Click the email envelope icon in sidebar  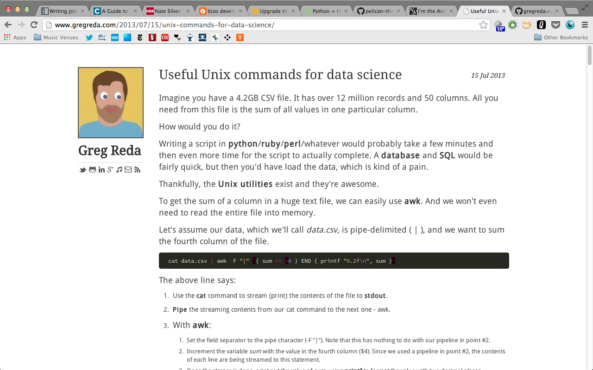click(128, 170)
